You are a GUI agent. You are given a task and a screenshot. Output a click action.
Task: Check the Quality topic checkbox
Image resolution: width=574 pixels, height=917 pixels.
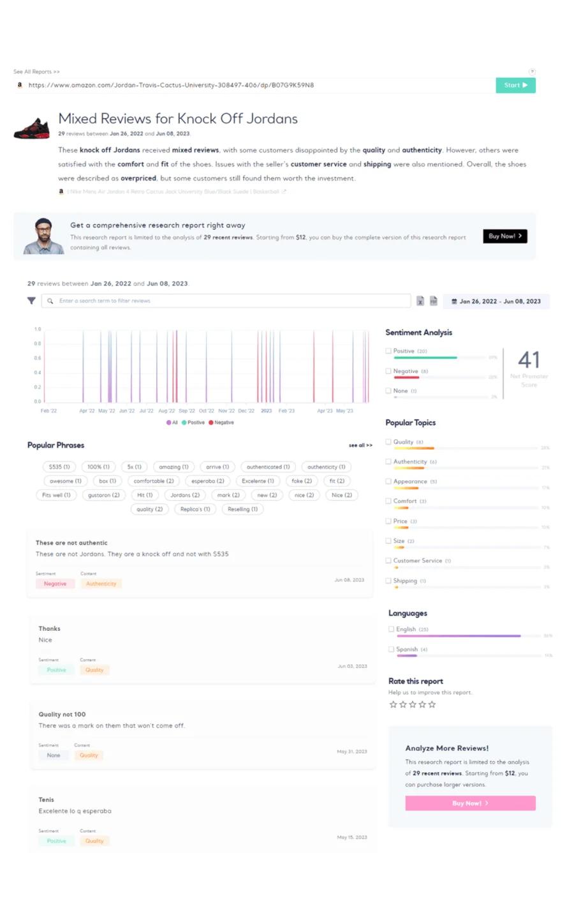tap(388, 441)
